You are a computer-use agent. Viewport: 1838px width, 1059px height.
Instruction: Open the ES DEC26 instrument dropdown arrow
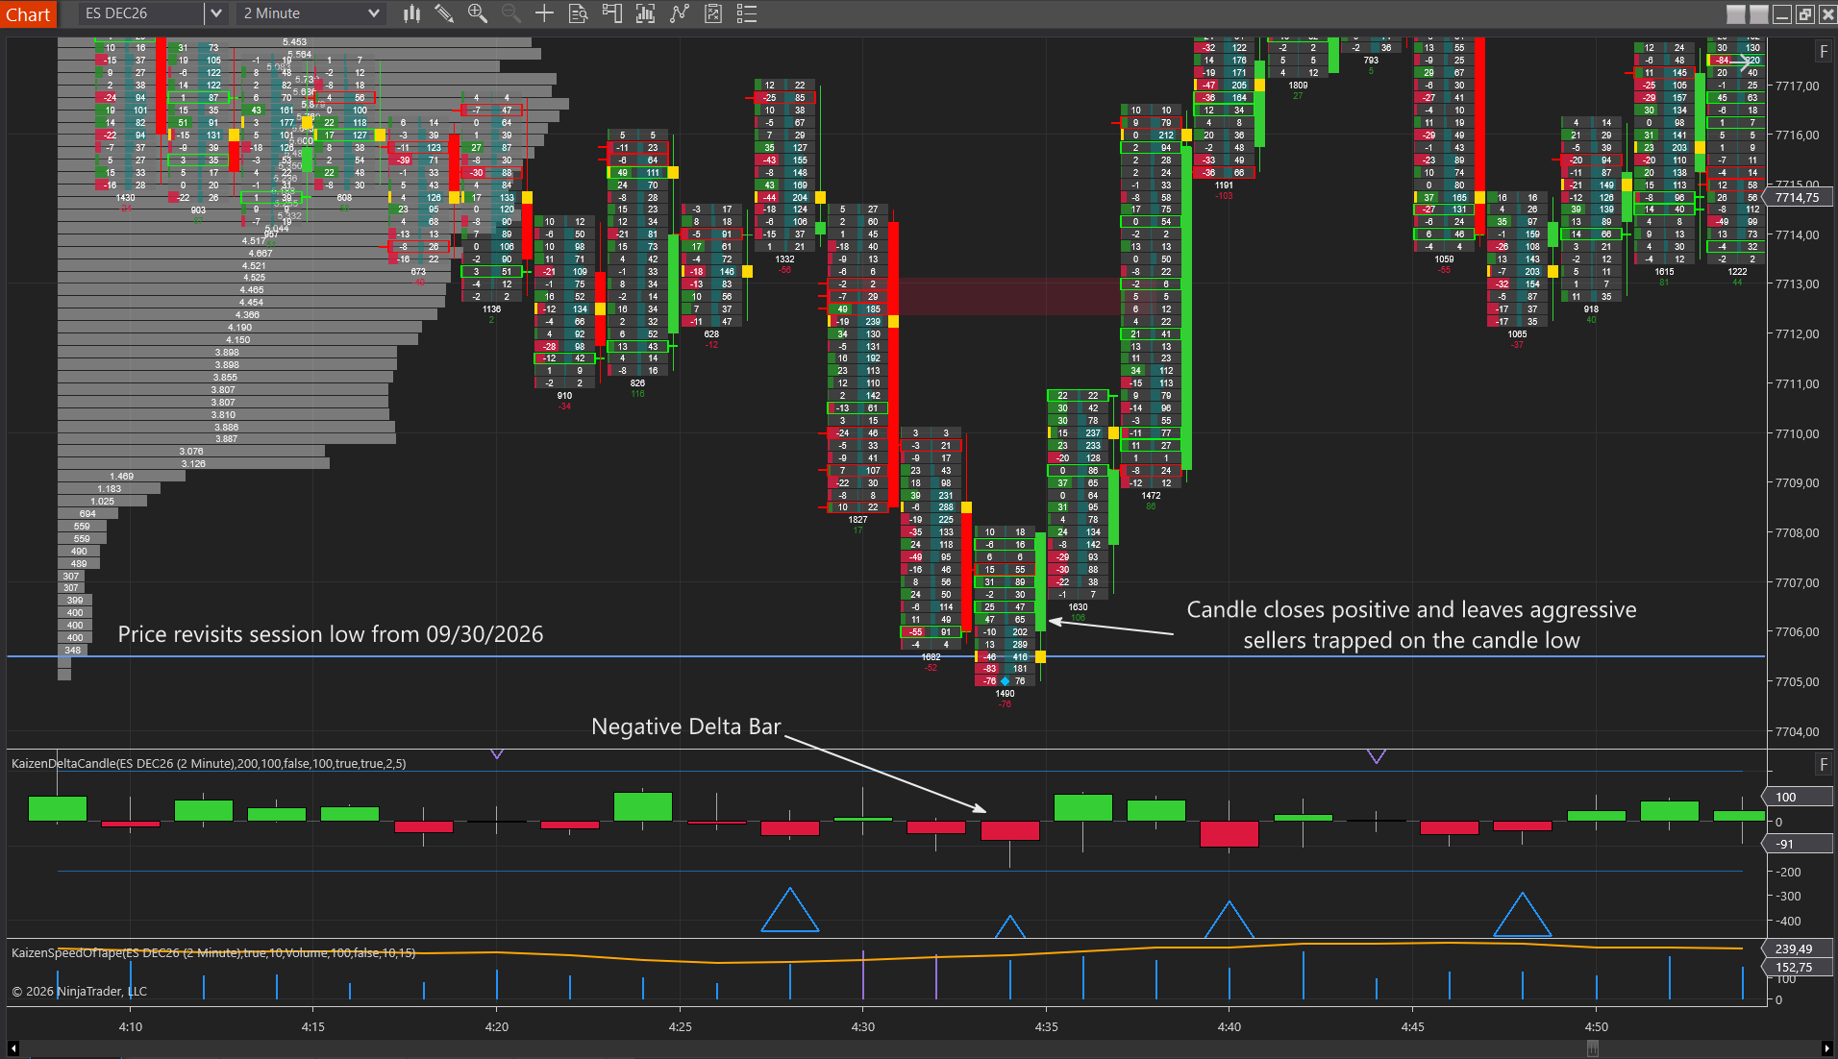(216, 13)
